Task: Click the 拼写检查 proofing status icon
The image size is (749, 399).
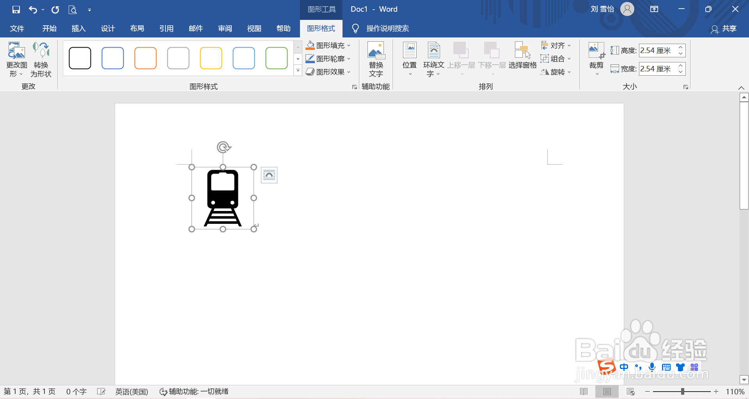Action: click(101, 391)
